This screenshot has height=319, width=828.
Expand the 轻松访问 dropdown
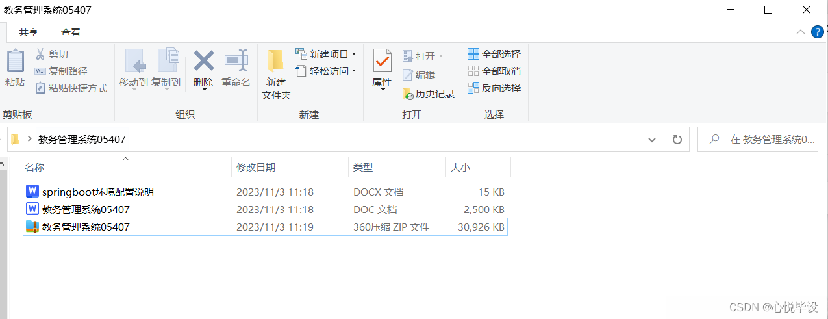(x=326, y=71)
